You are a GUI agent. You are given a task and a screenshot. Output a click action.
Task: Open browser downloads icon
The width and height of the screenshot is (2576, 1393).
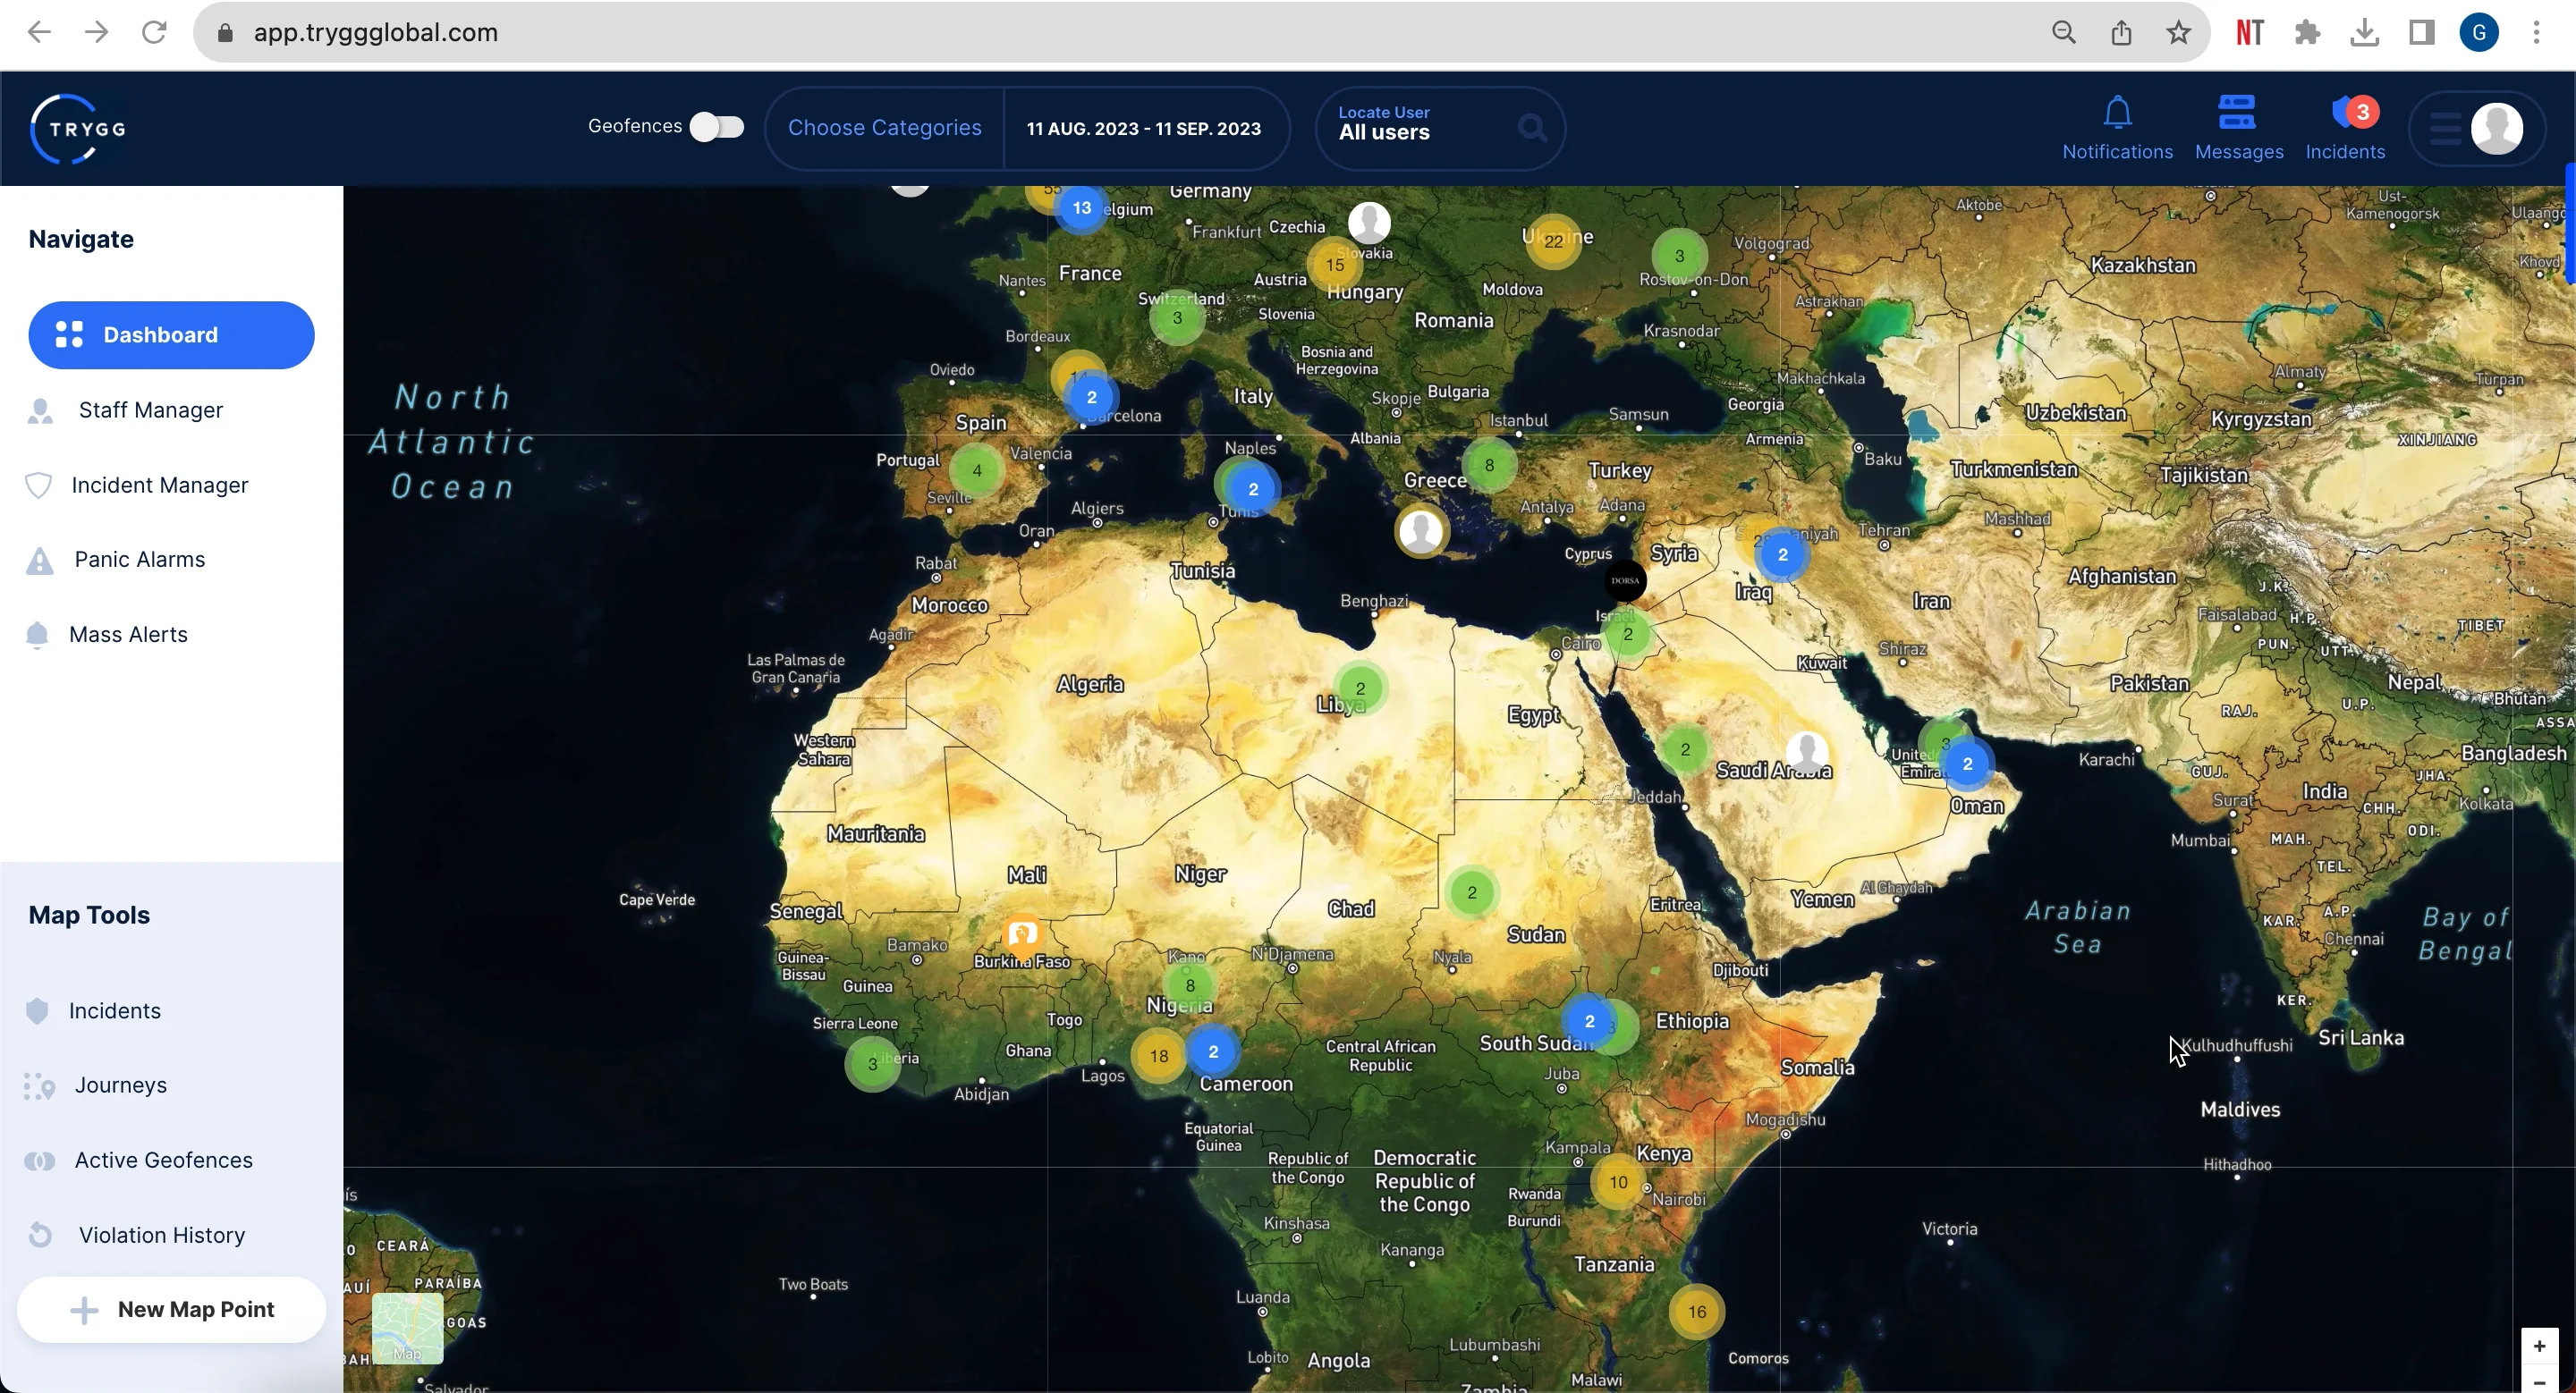pyautogui.click(x=2364, y=33)
